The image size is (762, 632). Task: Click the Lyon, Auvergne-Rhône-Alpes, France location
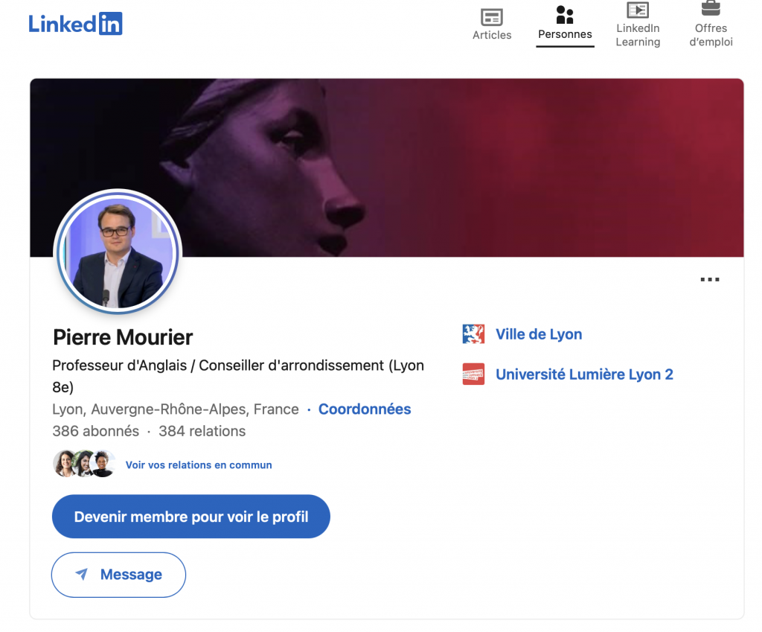tap(176, 409)
